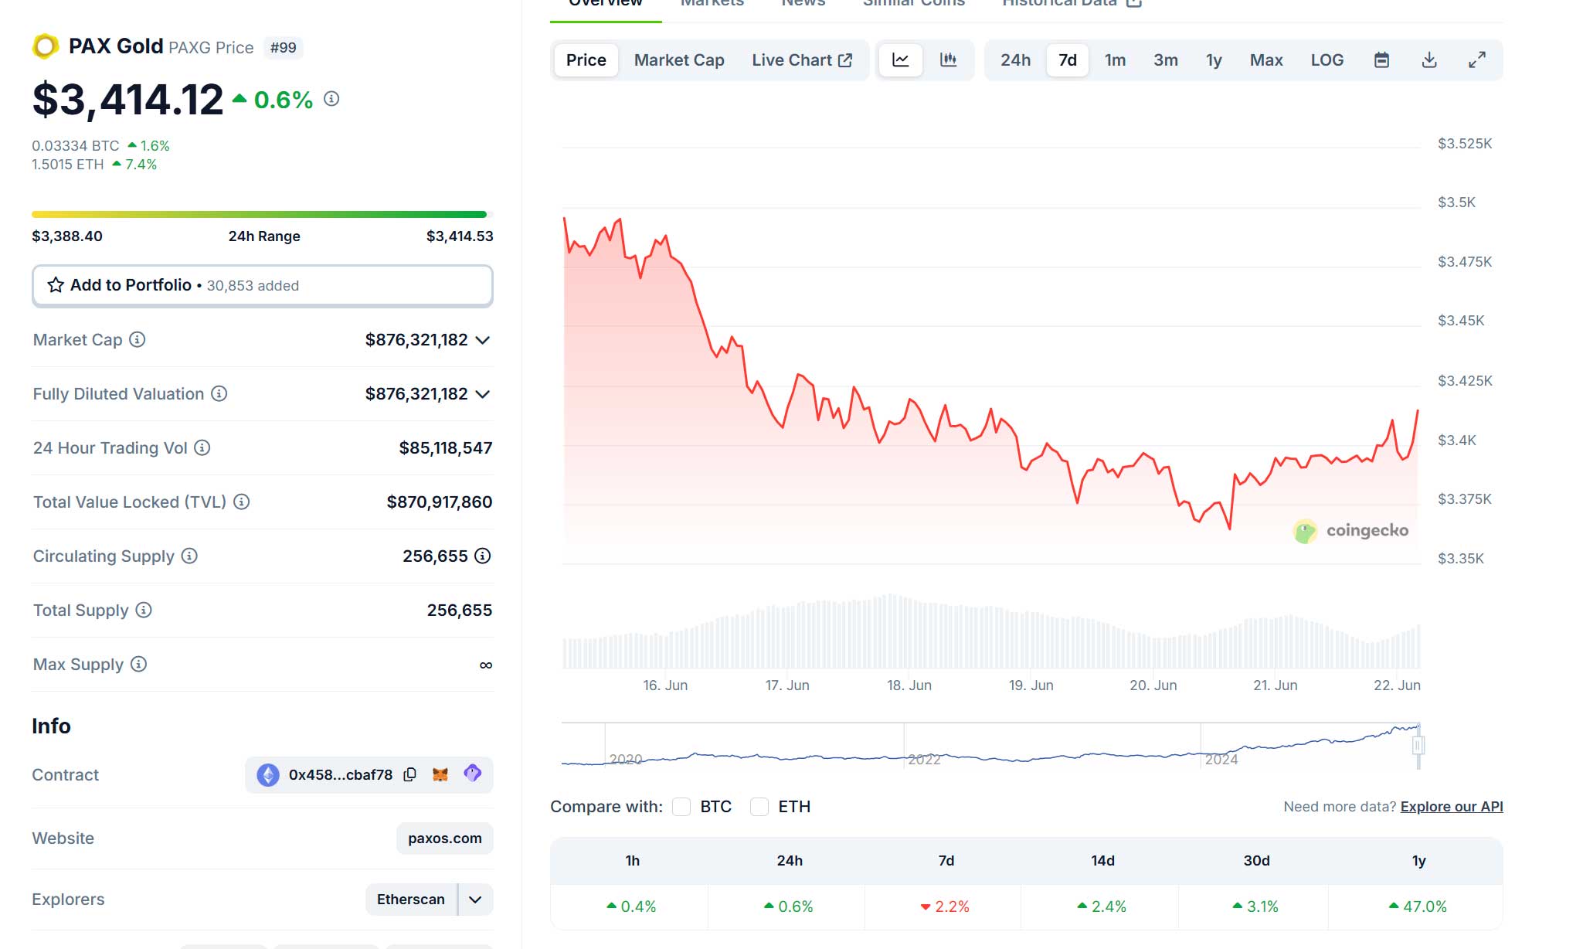Tick the BTC compare checkbox
This screenshot has width=1583, height=949.
[x=681, y=806]
